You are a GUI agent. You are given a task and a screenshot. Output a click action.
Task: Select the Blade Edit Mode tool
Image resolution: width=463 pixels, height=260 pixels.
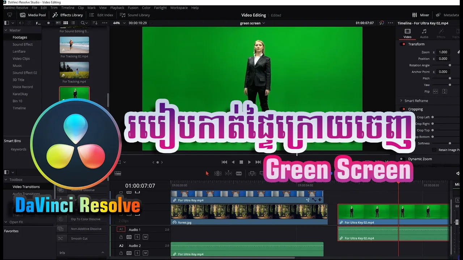pyautogui.click(x=239, y=173)
